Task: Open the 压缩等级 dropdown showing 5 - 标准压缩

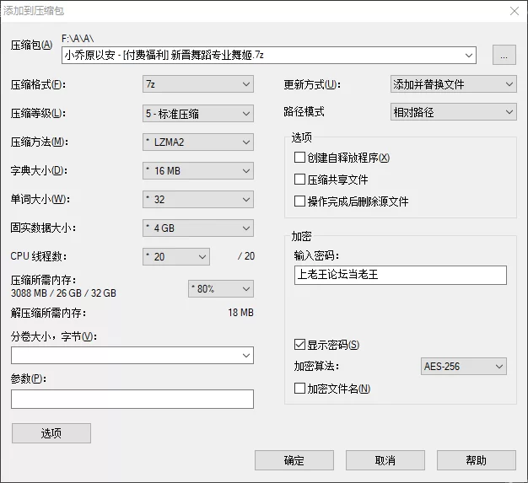Action: click(198, 114)
